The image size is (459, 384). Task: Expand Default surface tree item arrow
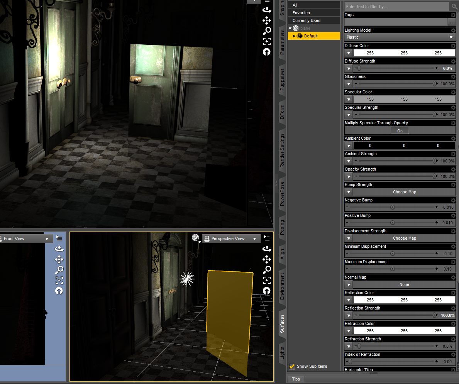click(294, 36)
